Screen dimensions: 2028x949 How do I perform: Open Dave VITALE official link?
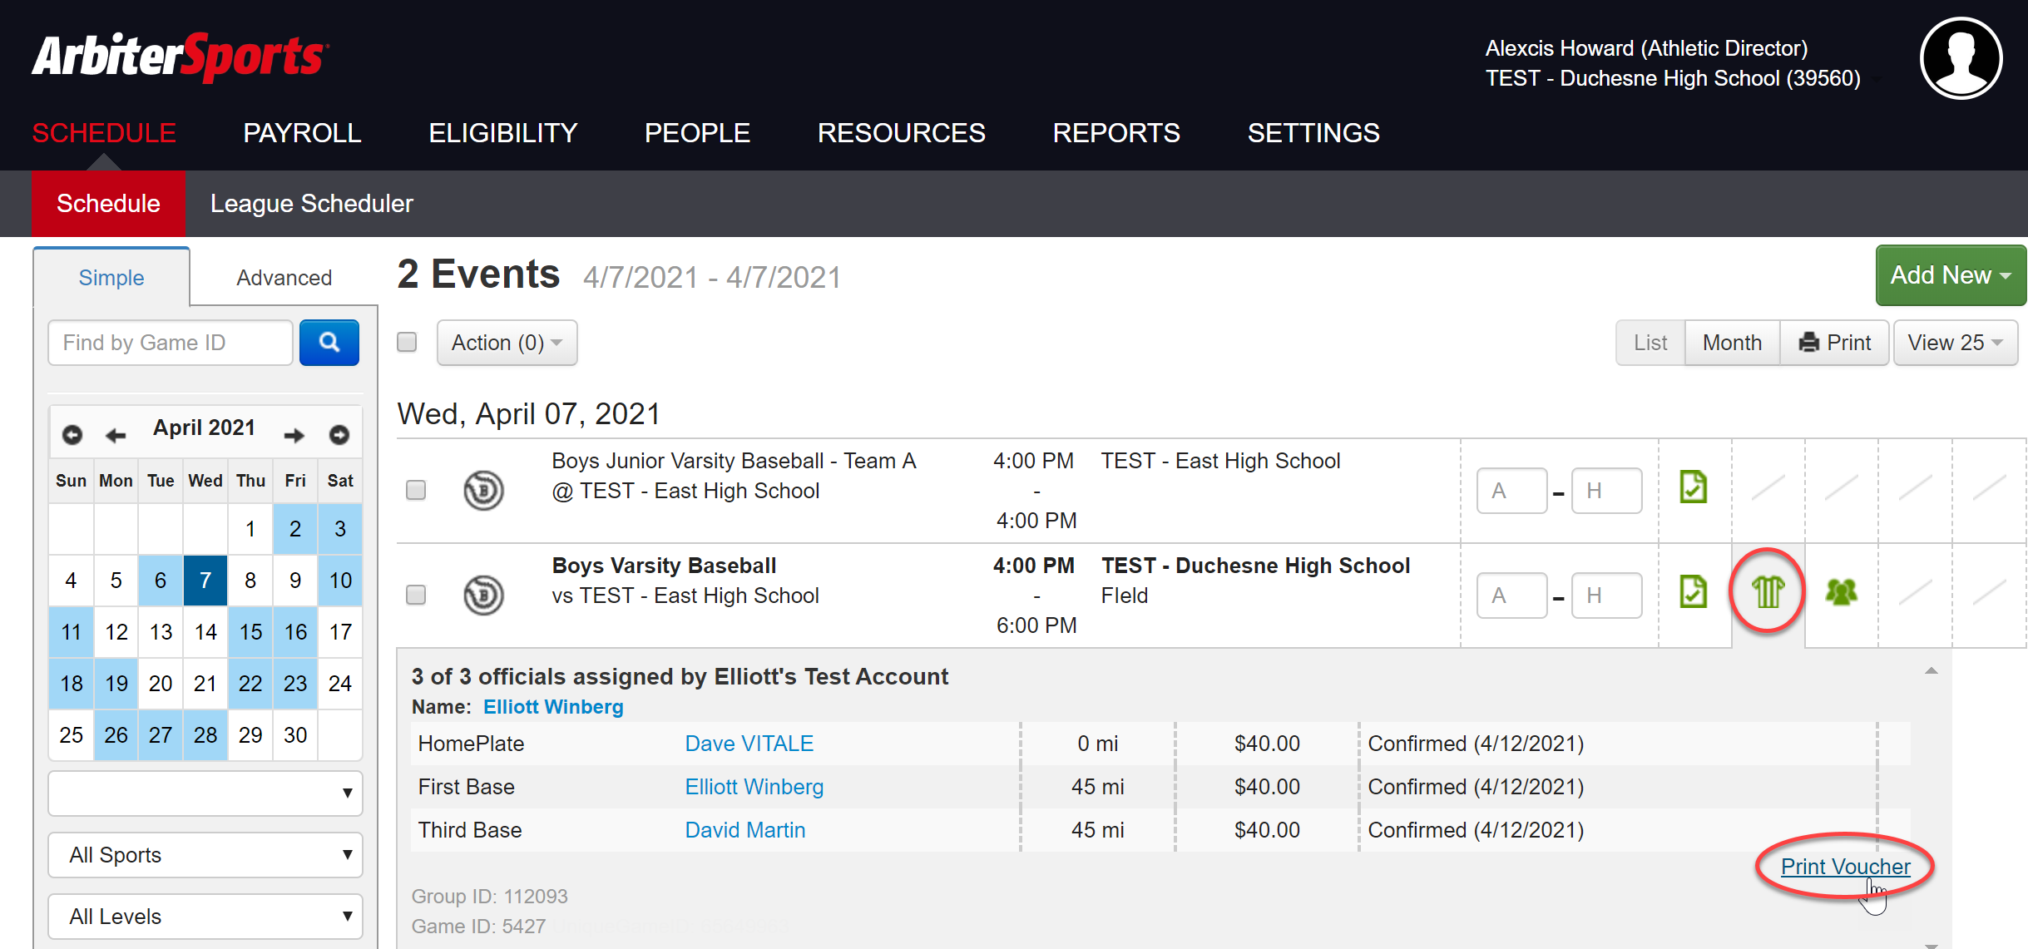749,744
